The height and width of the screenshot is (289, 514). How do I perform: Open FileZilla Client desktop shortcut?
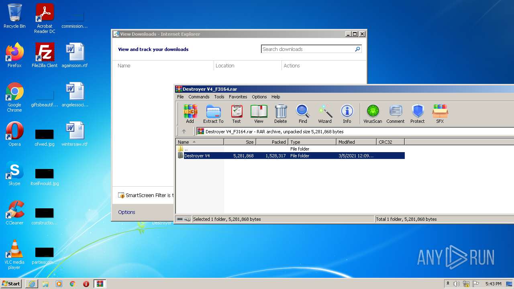pyautogui.click(x=45, y=55)
